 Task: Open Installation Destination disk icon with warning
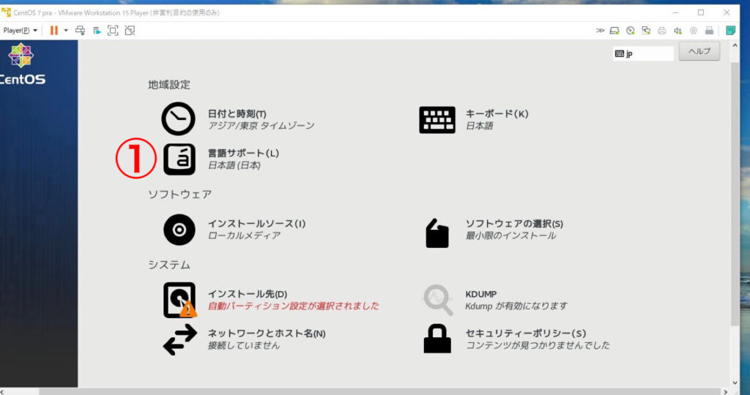point(179,300)
